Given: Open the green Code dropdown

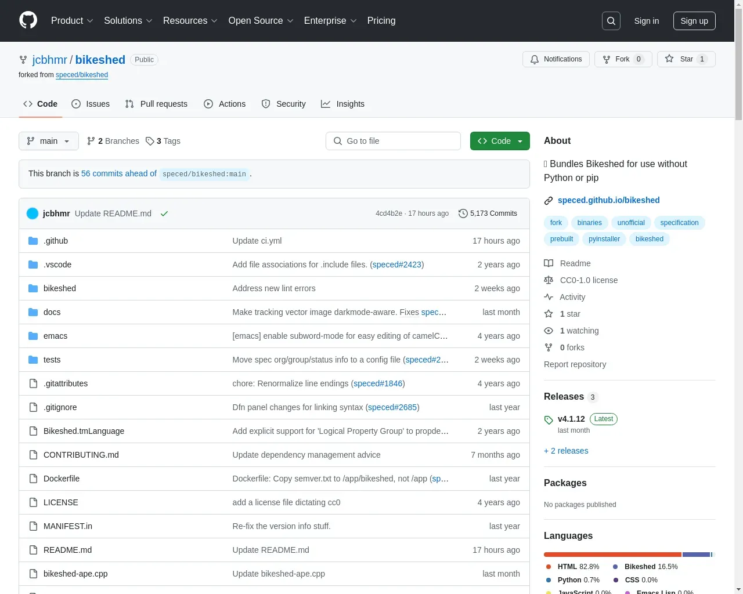Looking at the screenshot, I should [500, 141].
